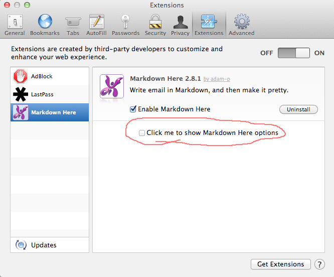Open the Bookmarks preferences pane
Viewport: 334px width, 277px height.
[x=45, y=25]
